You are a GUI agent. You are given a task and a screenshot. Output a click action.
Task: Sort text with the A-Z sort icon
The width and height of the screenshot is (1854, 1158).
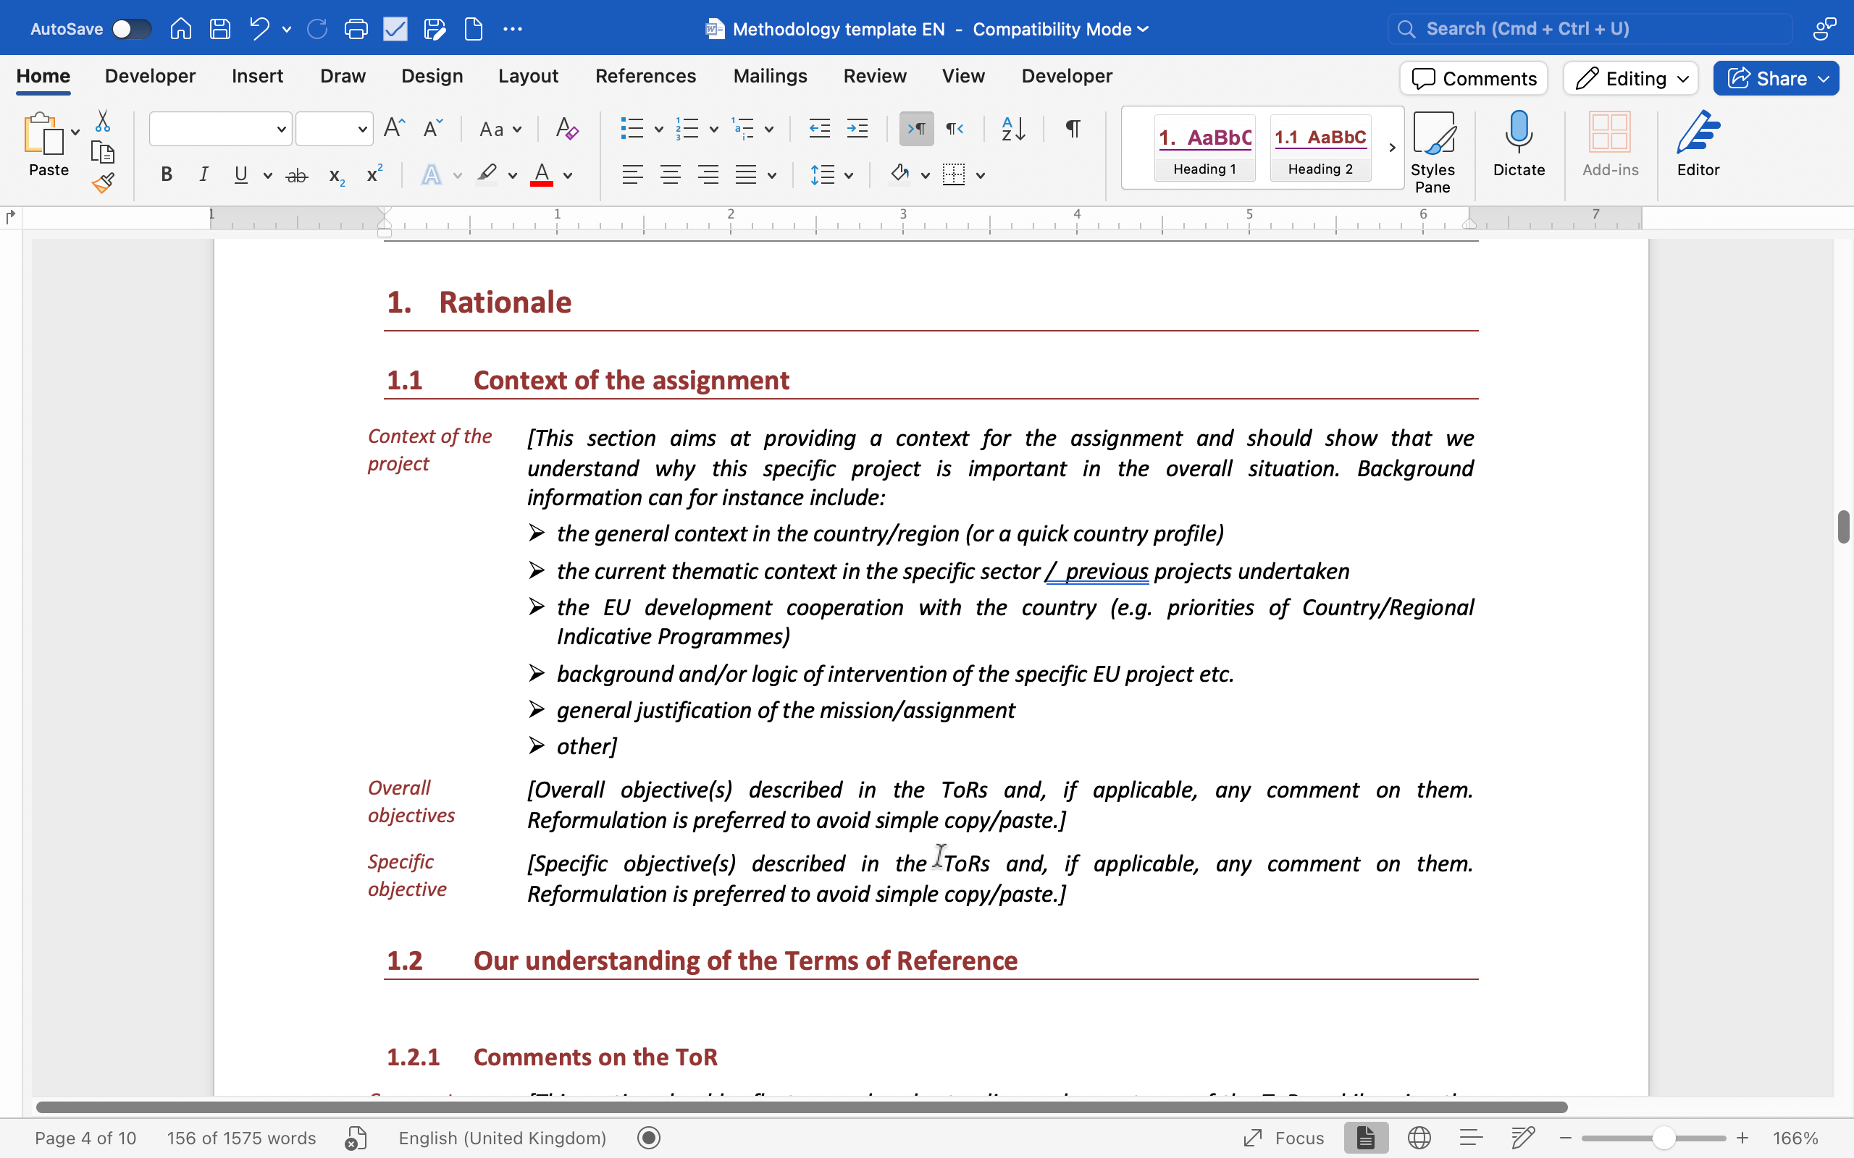1014,128
